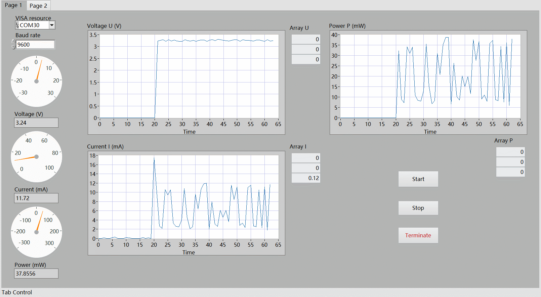The width and height of the screenshot is (541, 297).
Task: Click the current gauge dial
Action: [x=37, y=157]
